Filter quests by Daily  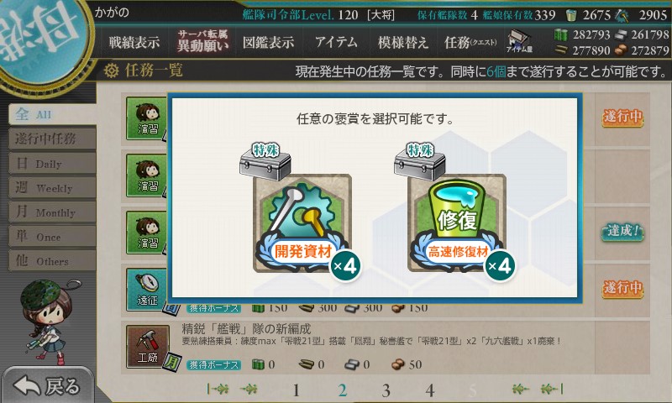click(52, 164)
